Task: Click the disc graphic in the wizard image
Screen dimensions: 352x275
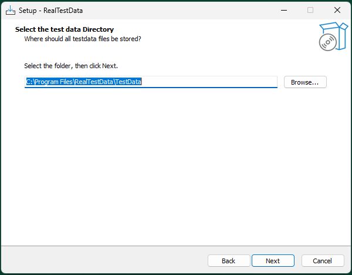Action: point(328,42)
